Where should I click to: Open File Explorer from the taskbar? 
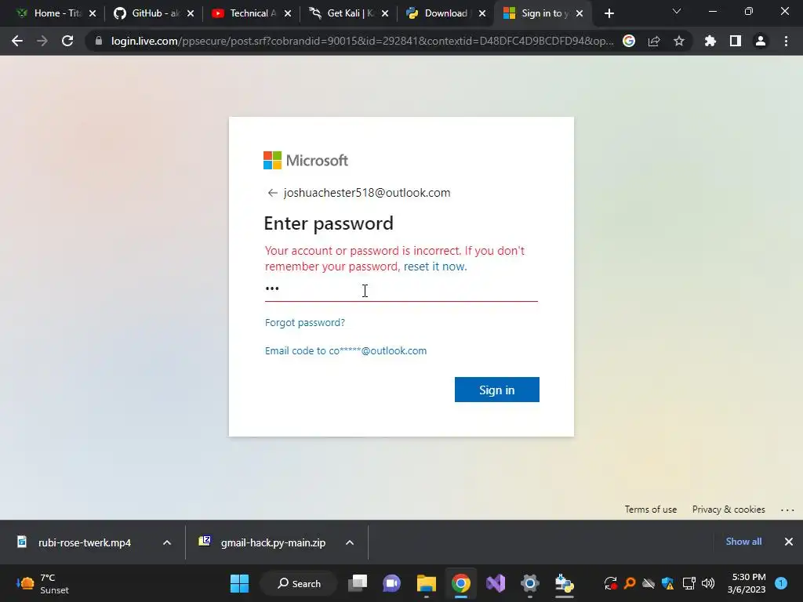pyautogui.click(x=426, y=583)
